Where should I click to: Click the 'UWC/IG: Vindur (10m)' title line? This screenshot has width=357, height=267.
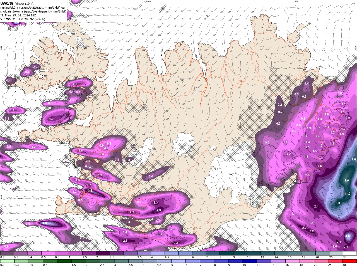tap(17, 3)
